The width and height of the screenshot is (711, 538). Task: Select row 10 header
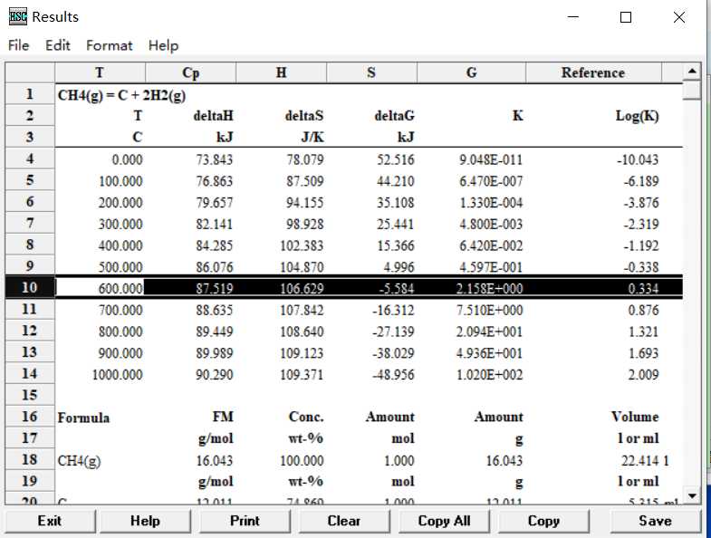coord(30,286)
